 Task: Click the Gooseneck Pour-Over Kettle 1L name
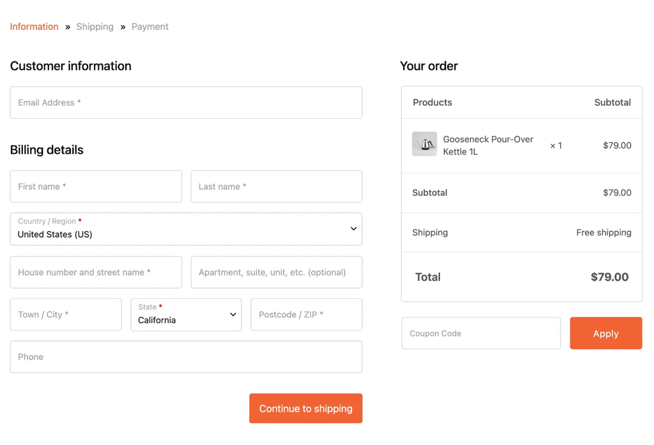click(x=488, y=146)
